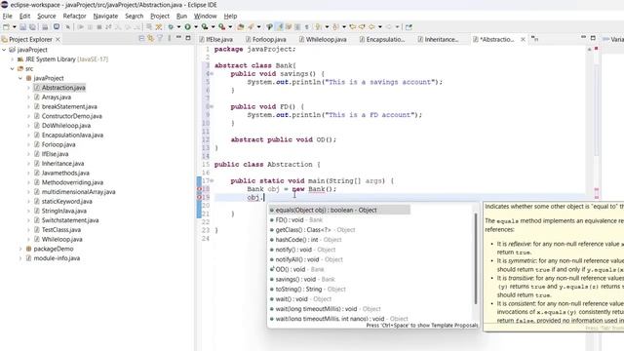Run the program with green Run icon
Image resolution: width=624 pixels, height=351 pixels.
tap(187, 27)
